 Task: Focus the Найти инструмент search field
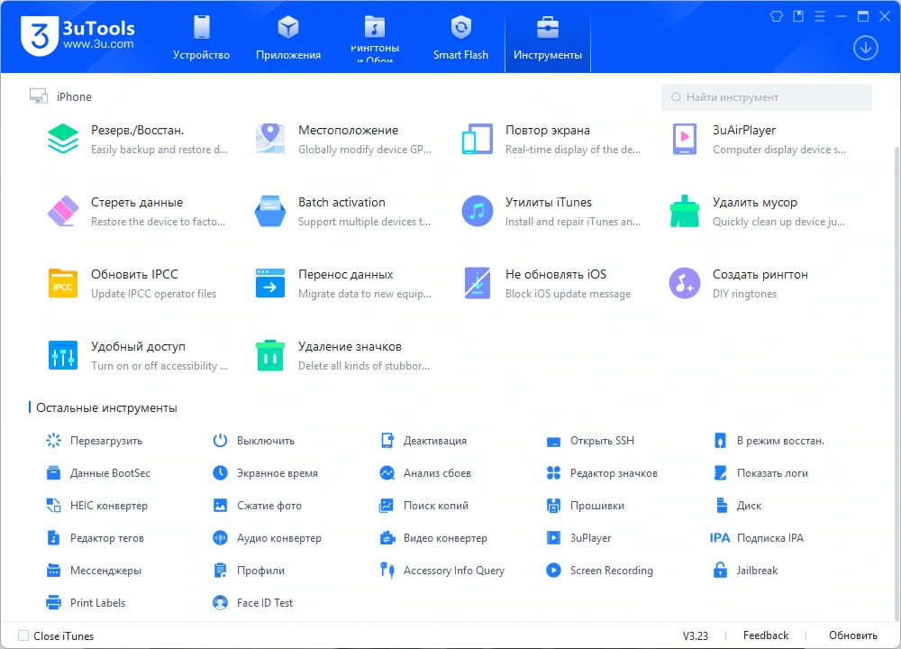tap(767, 97)
